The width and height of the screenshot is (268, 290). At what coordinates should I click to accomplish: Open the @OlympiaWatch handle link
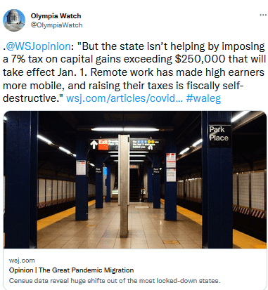click(56, 25)
